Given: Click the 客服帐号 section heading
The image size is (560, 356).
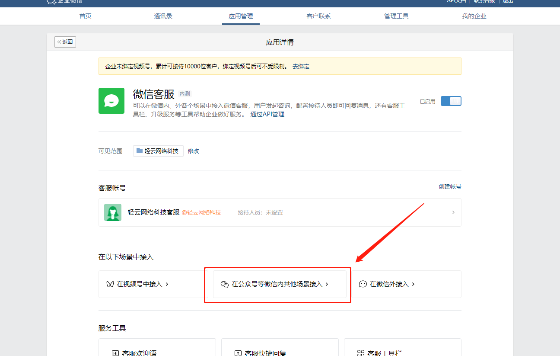Looking at the screenshot, I should pos(112,188).
